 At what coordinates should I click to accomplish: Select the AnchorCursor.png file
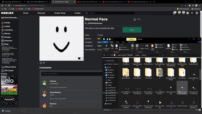pos(171,104)
